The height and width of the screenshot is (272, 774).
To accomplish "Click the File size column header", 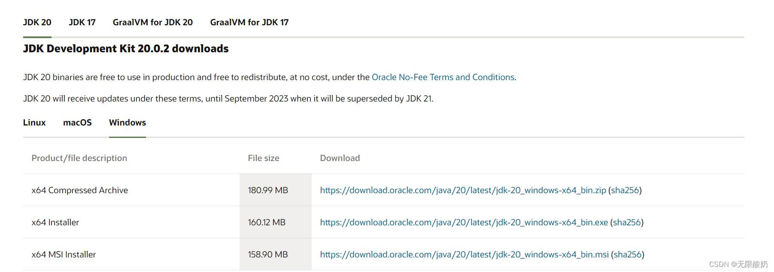I will (264, 158).
